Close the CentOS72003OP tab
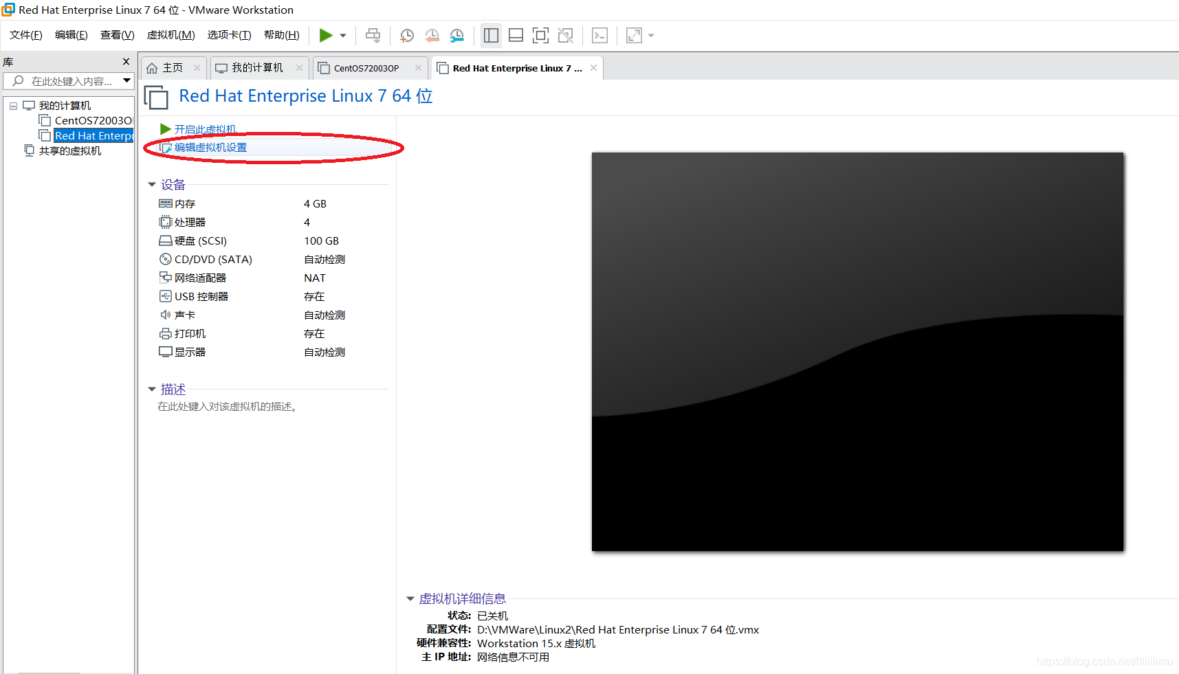Screen dimensions: 1179x674 click(x=418, y=67)
